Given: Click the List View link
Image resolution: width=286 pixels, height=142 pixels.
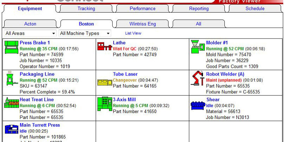Looking at the screenshot, I should coord(133,33).
